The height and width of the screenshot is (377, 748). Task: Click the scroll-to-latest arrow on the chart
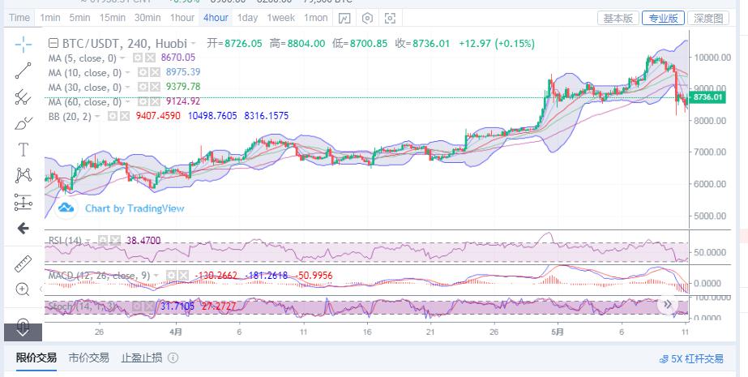click(667, 305)
